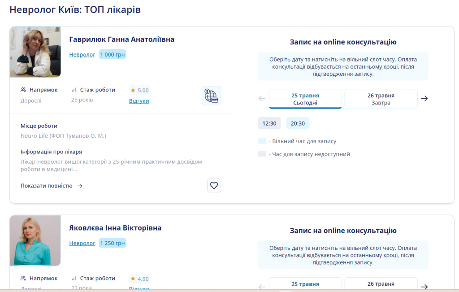Add Гаврилюк Ганна to favorites with heart
Image resolution: width=459 pixels, height=292 pixels.
[214, 185]
